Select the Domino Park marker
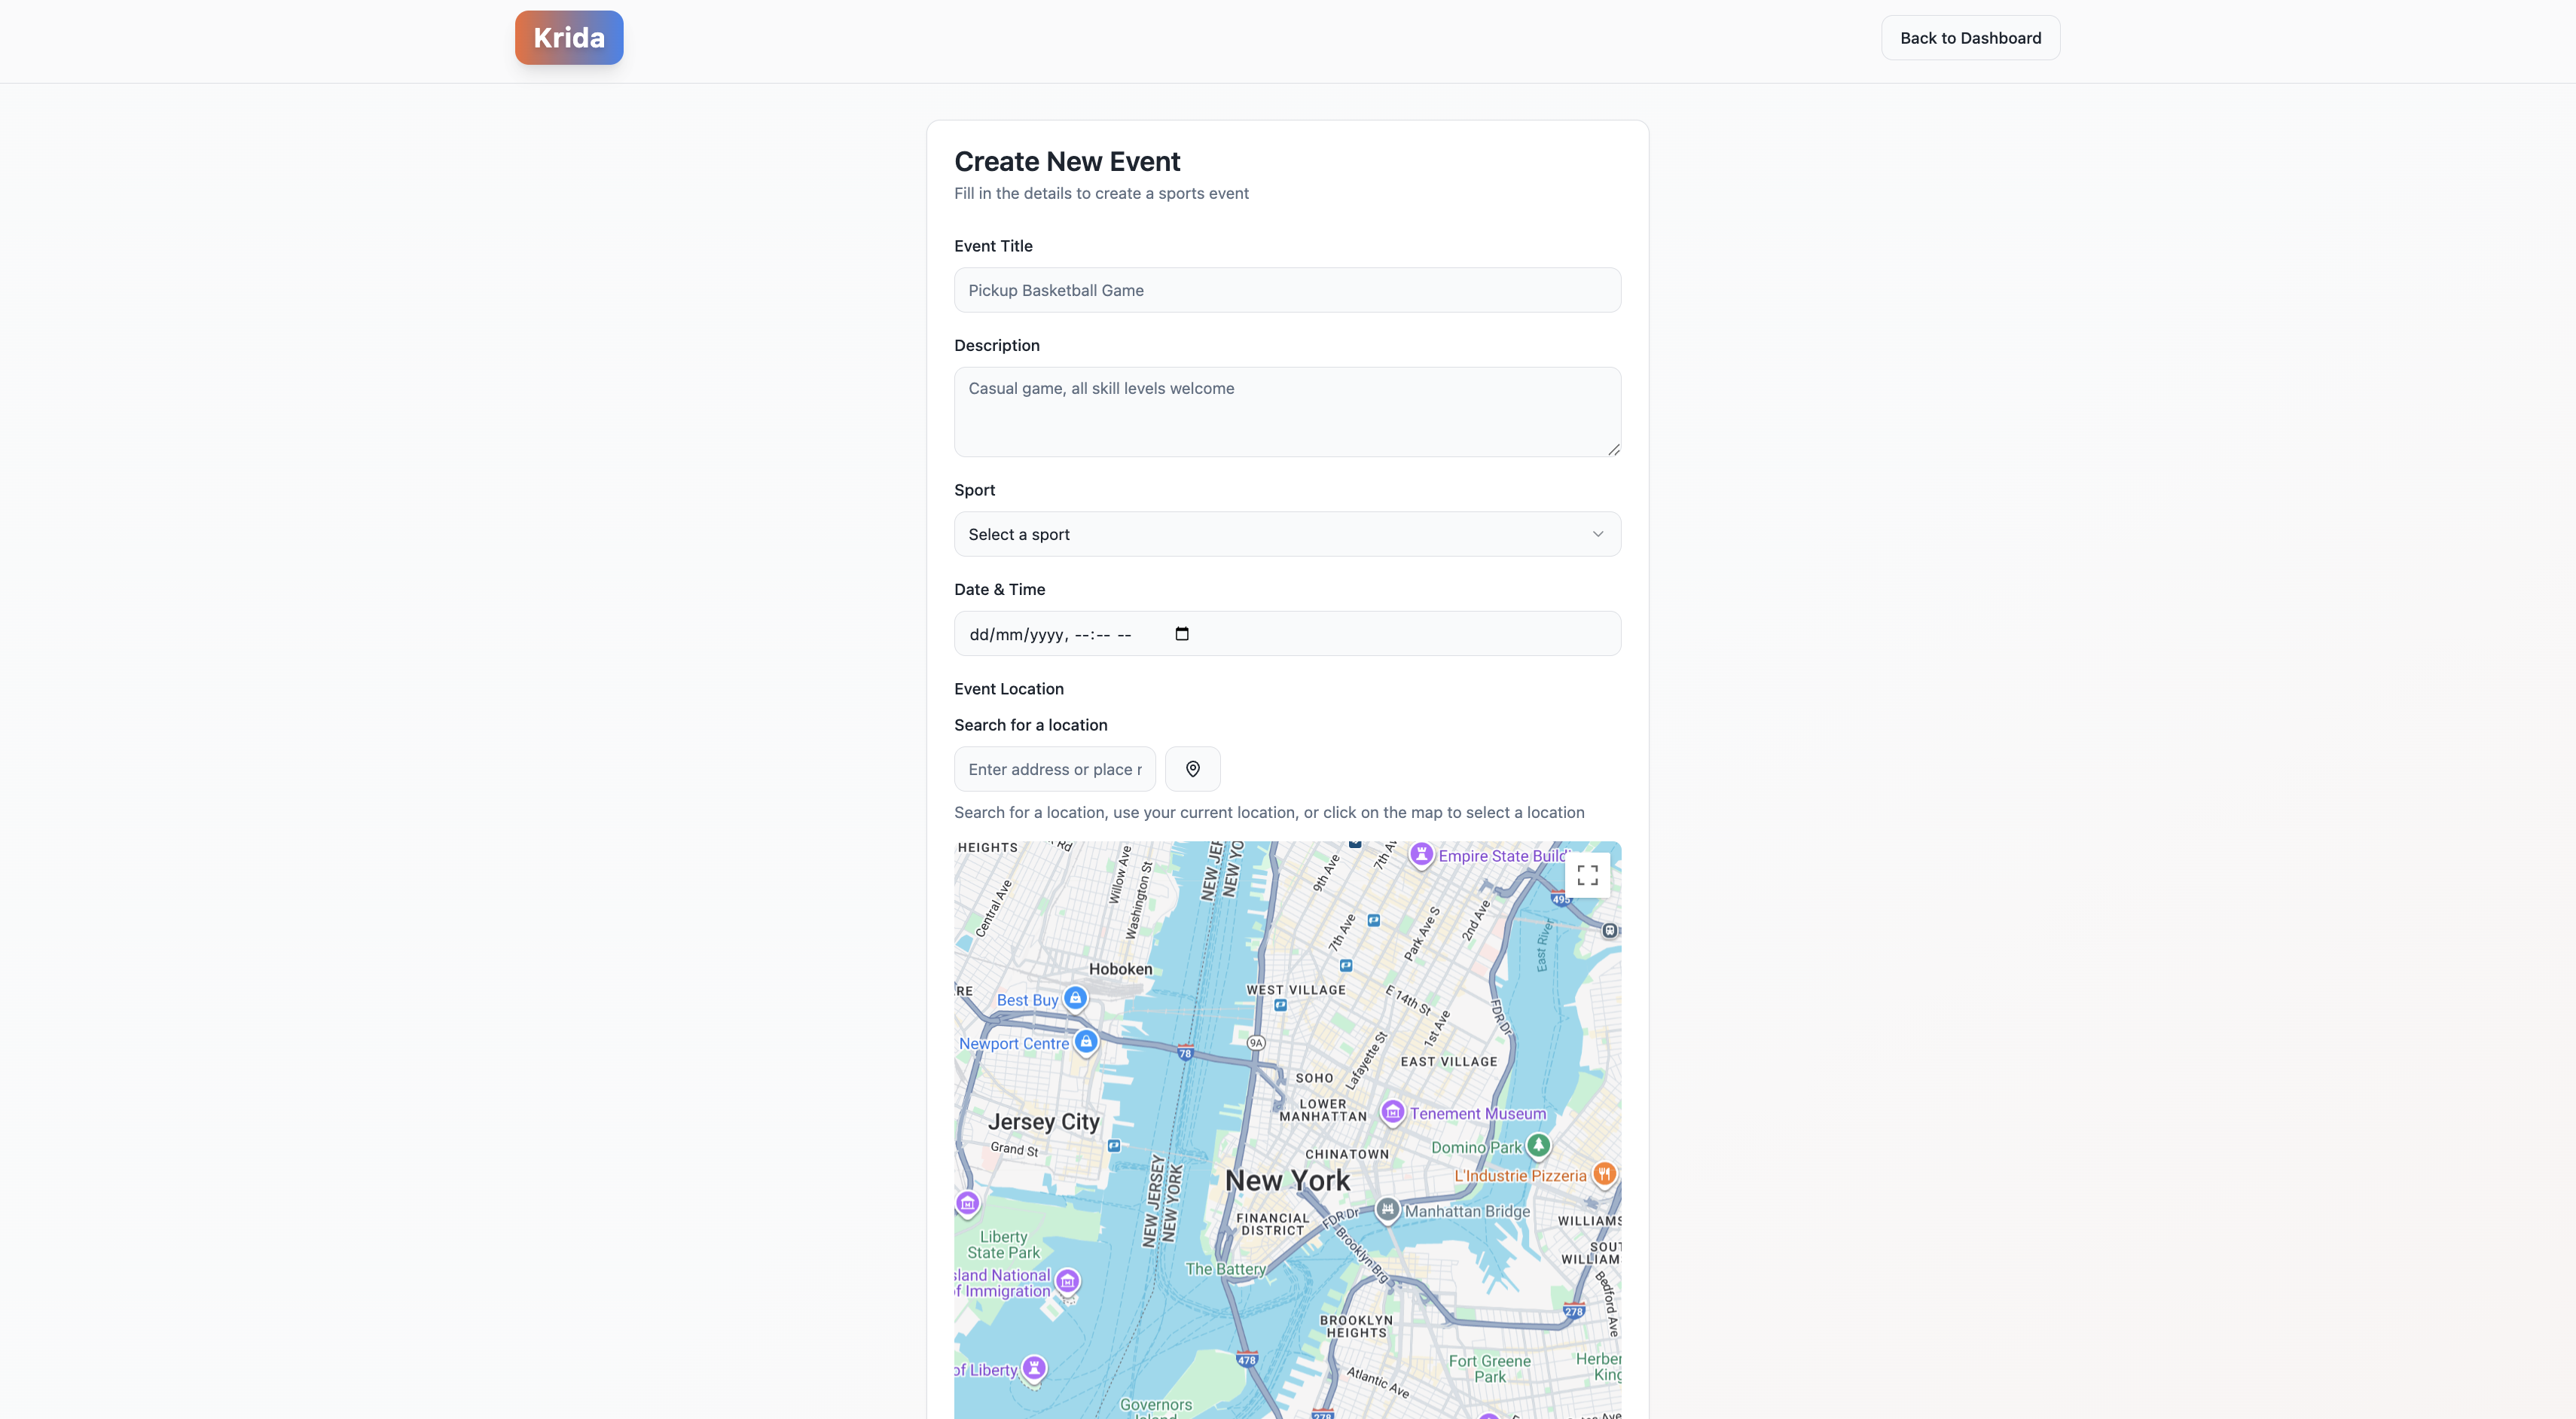This screenshot has height=1419, width=2576. [1538, 1145]
